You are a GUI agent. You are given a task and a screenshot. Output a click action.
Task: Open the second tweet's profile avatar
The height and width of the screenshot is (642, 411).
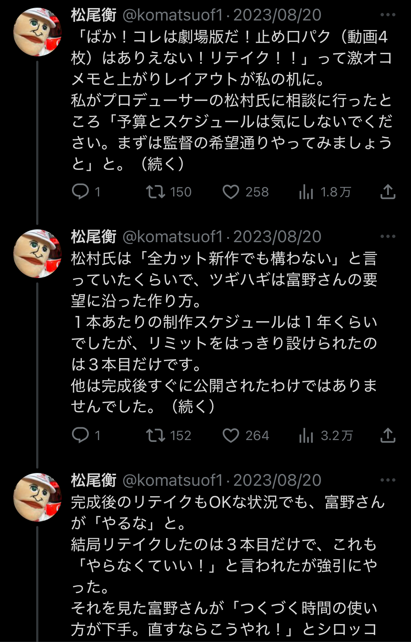37,254
